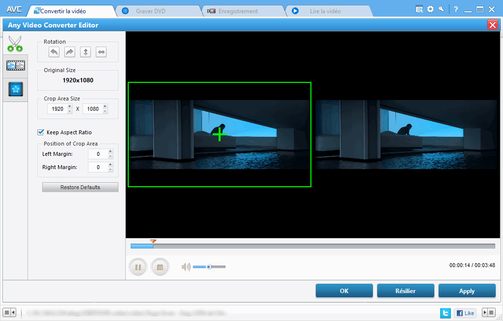Image resolution: width=503 pixels, height=321 pixels.
Task: Increase crop height value
Action: pos(105,106)
